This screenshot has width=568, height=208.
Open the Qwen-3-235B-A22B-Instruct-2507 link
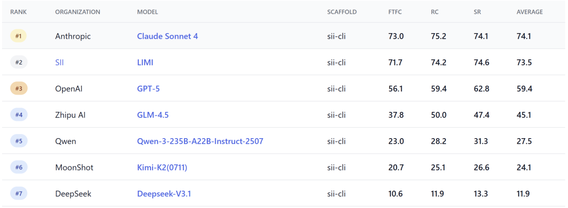click(200, 141)
